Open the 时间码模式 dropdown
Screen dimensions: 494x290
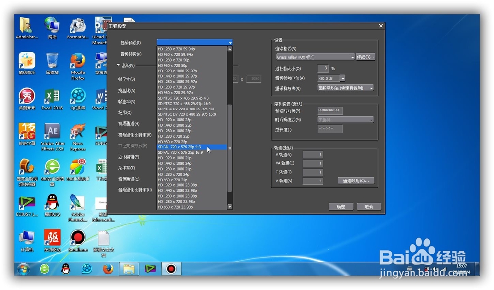click(x=346, y=120)
